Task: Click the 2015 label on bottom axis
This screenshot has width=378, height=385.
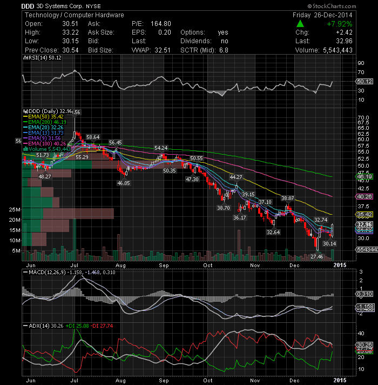Action: pos(340,380)
